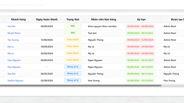The height and width of the screenshot is (103, 184).
Task: Select deadline 06/08/2024 - 06/02/2025
Action: click(140, 60)
